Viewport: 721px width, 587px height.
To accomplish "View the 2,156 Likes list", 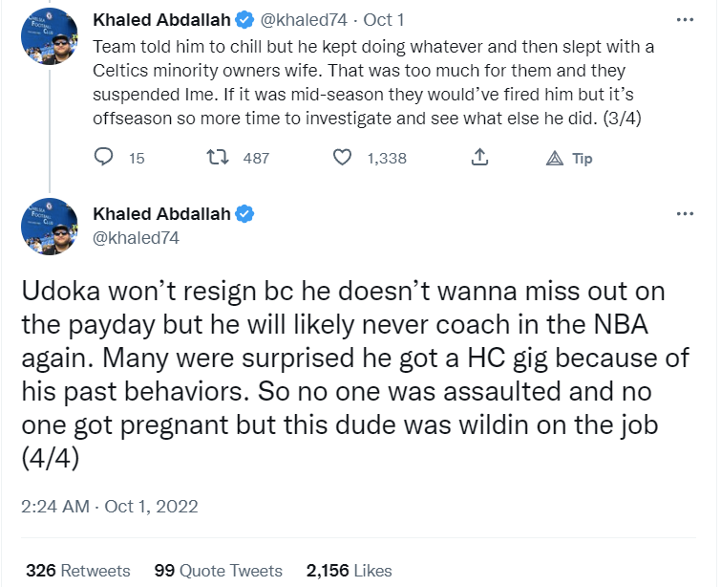I will 349,571.
